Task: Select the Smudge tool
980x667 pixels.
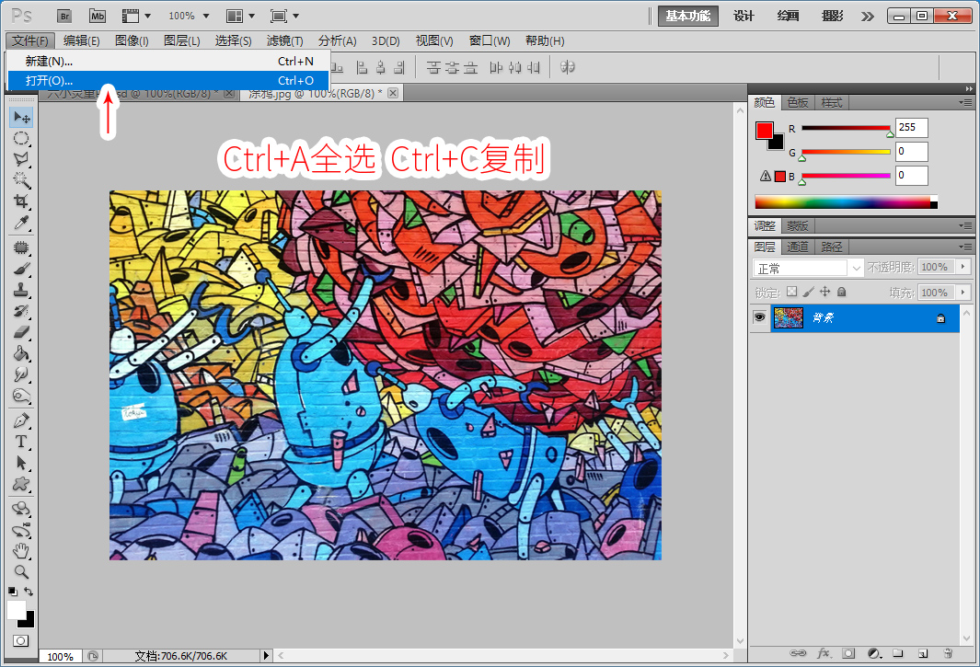Action: pyautogui.click(x=21, y=374)
